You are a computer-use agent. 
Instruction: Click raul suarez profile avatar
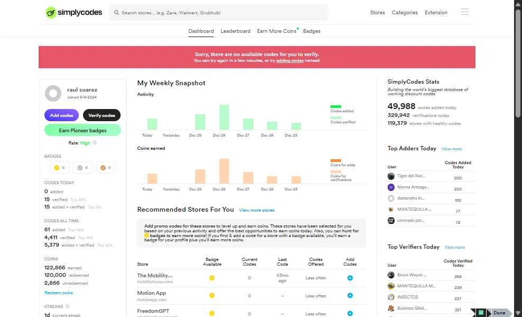point(53,93)
